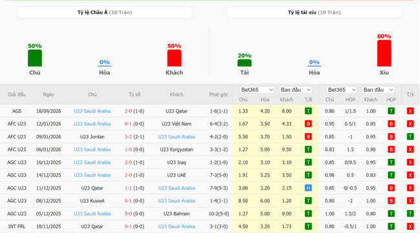Click the green T T/B icon in U23 Kyrgyzstan row
The width and height of the screenshot is (420, 238).
[308, 149]
